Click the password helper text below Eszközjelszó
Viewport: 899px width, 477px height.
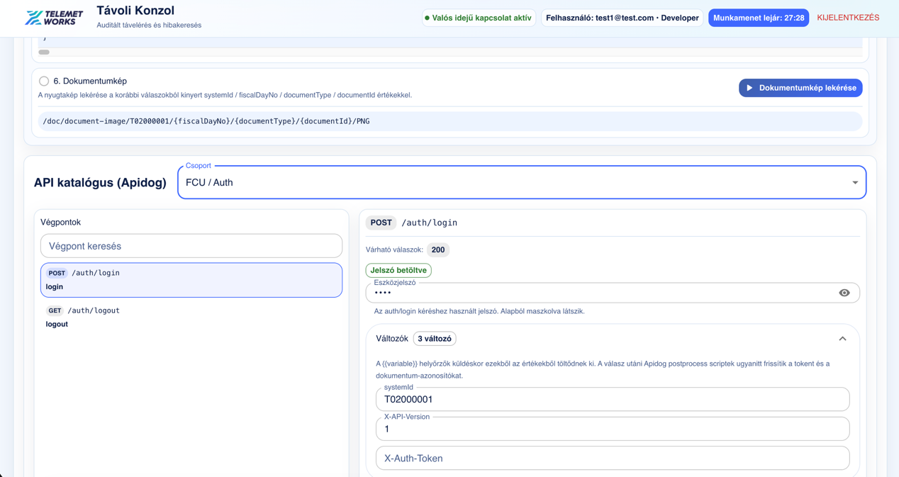479,311
